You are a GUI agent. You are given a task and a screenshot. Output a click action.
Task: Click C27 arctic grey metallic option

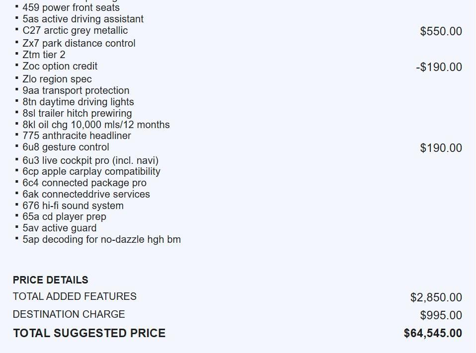click(75, 30)
